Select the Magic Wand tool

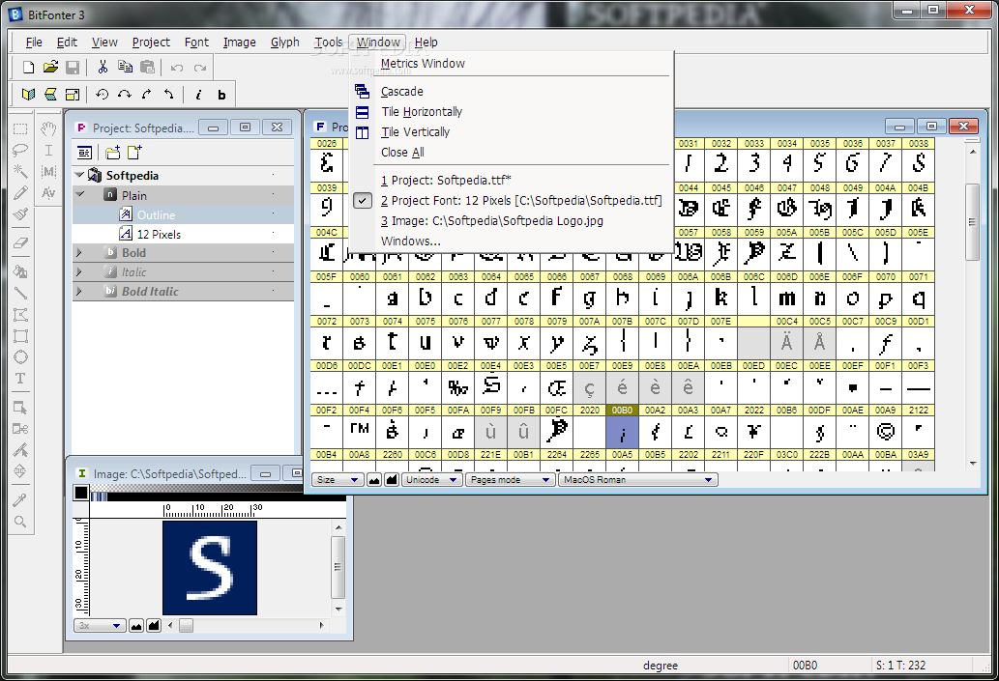[20, 171]
